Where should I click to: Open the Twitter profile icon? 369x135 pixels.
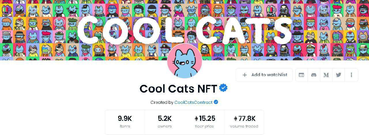tap(338, 75)
